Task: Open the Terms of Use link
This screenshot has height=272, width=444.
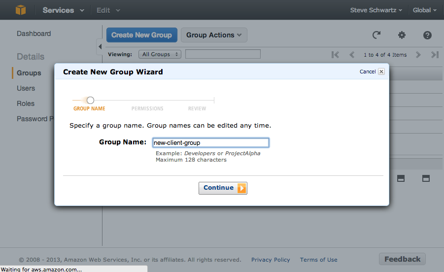Action: [318, 260]
